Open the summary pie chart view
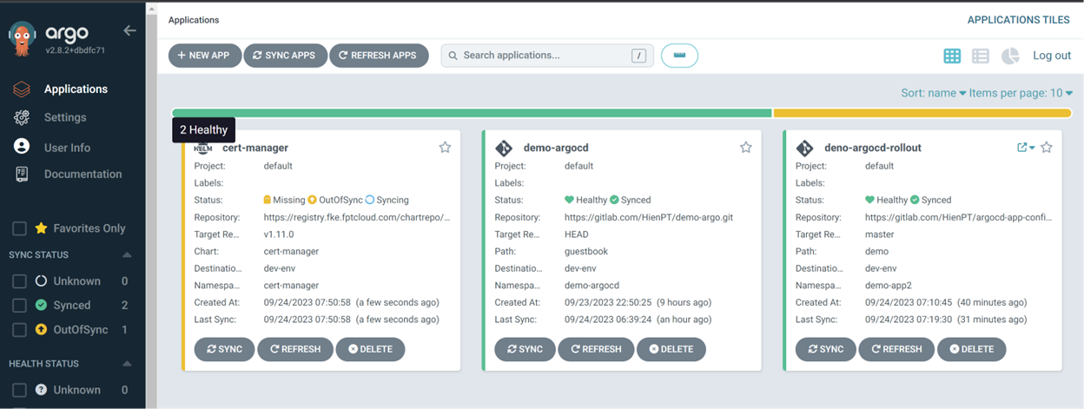1084x409 pixels. point(1009,56)
